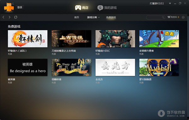Open the 去北方 travel to north thumbnail
The image size is (189, 120).
click(x=115, y=67)
